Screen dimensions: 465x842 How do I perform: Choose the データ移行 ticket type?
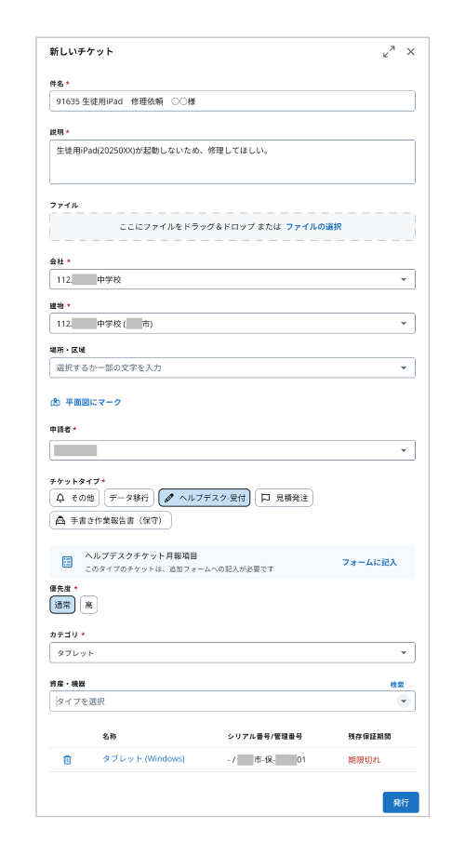click(129, 498)
